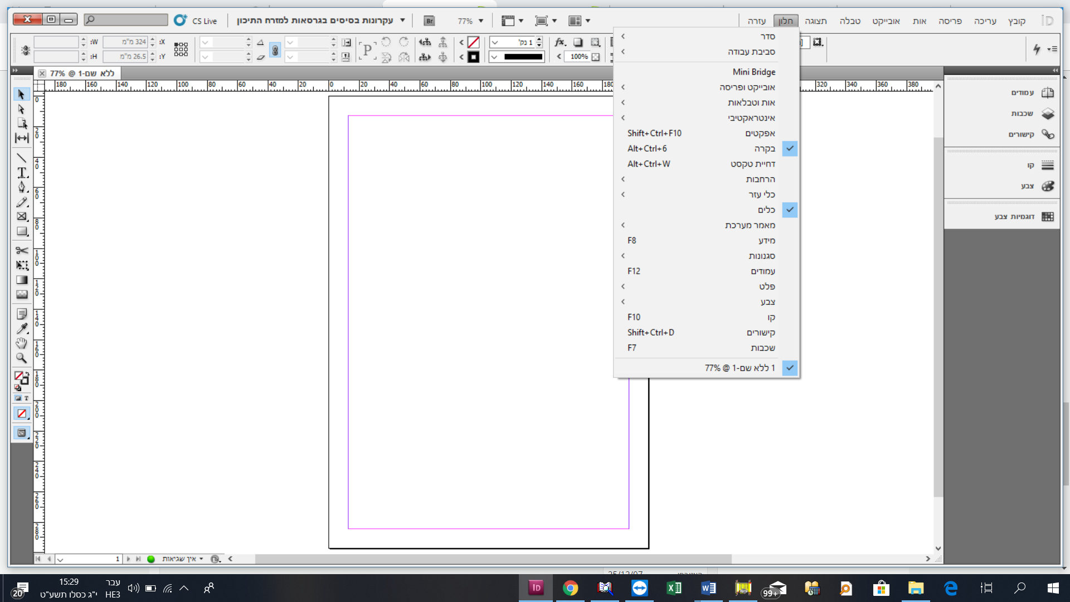Select the Zoom magnifier tool

22,358
